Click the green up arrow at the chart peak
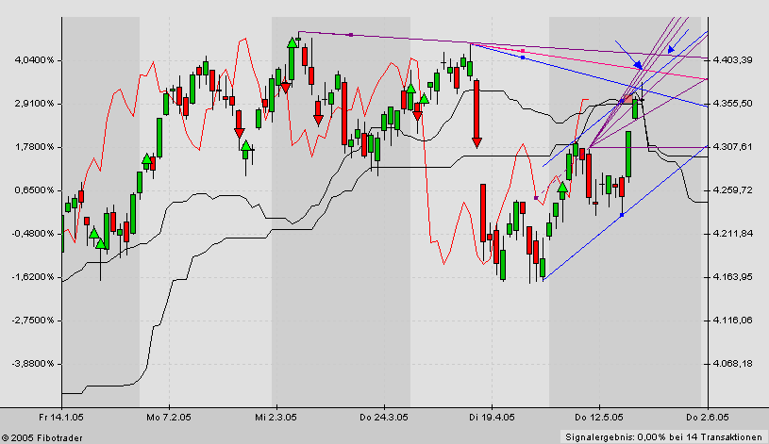The width and height of the screenshot is (769, 444). coord(292,42)
